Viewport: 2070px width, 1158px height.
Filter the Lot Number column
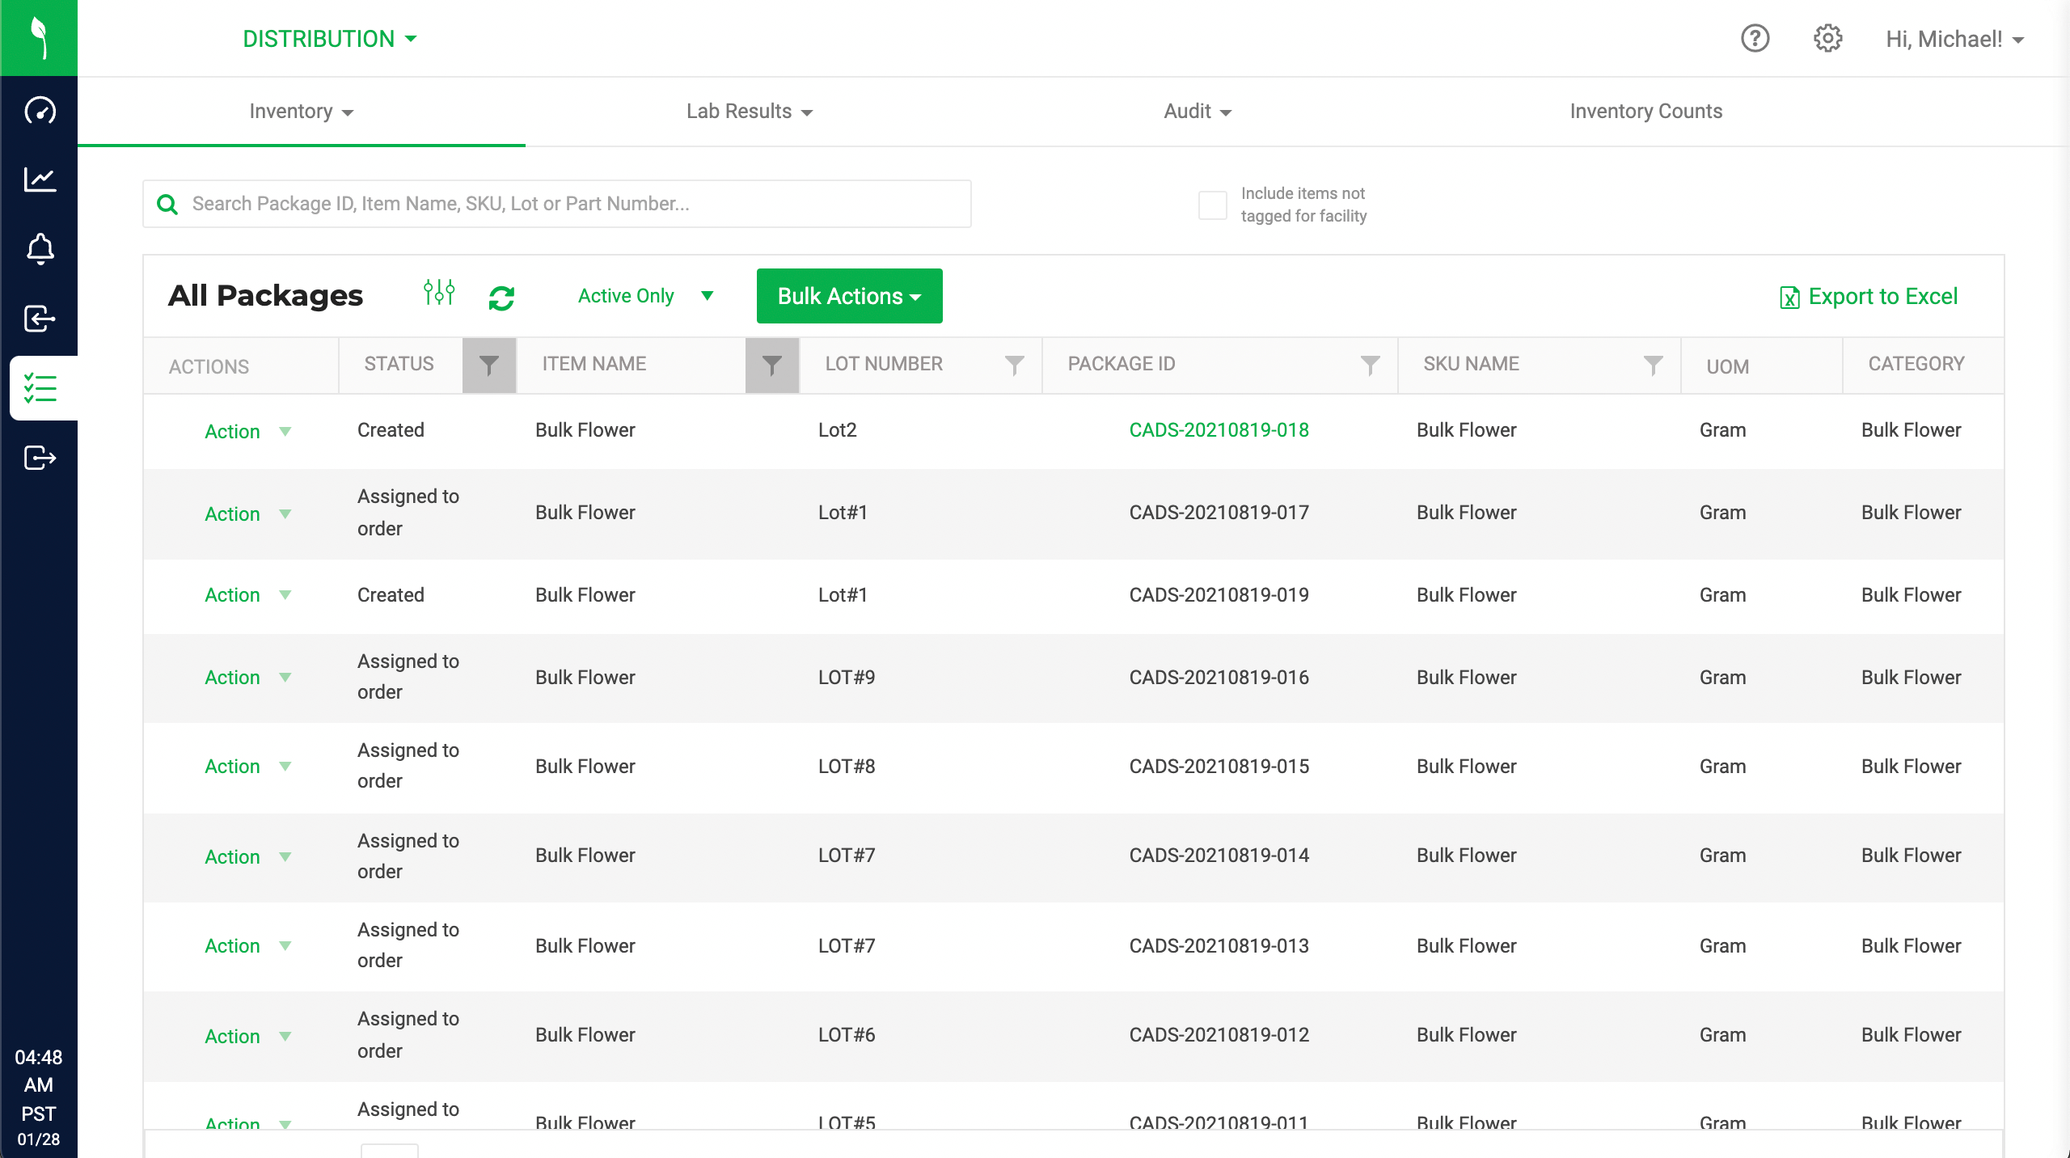click(1014, 366)
